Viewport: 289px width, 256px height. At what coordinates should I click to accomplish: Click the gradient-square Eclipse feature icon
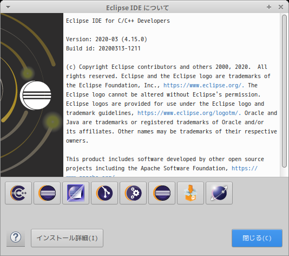pos(76,193)
